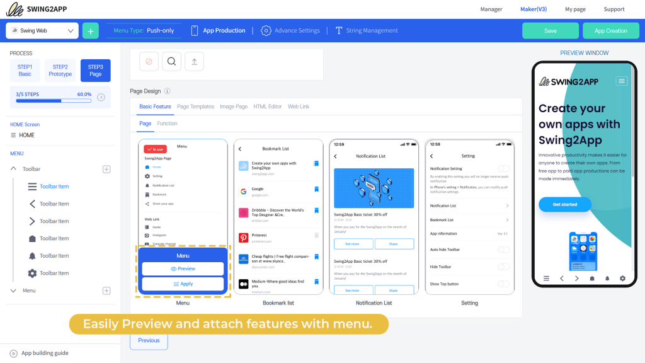Open Manager in top navigation
This screenshot has height=363, width=645.
tap(491, 9)
